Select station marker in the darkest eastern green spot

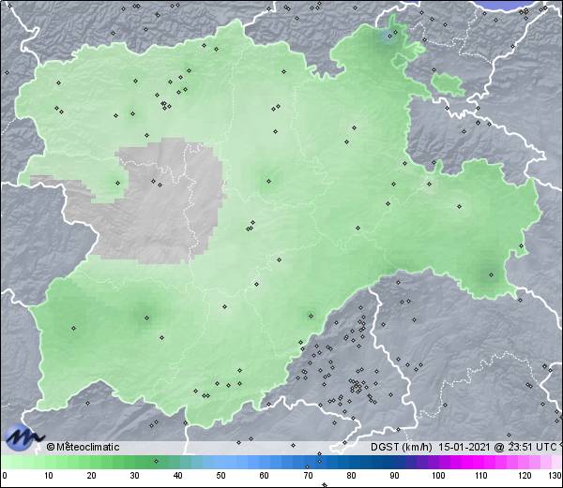click(x=491, y=274)
